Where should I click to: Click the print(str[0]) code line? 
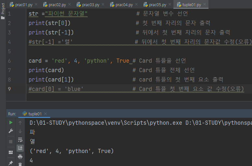(x=49, y=23)
